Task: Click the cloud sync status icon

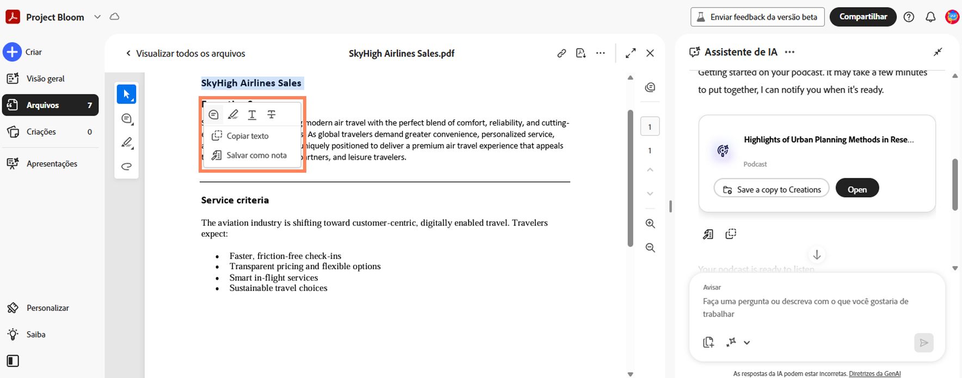Action: (114, 17)
